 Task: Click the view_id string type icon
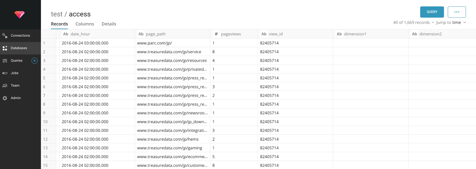[x=264, y=34]
